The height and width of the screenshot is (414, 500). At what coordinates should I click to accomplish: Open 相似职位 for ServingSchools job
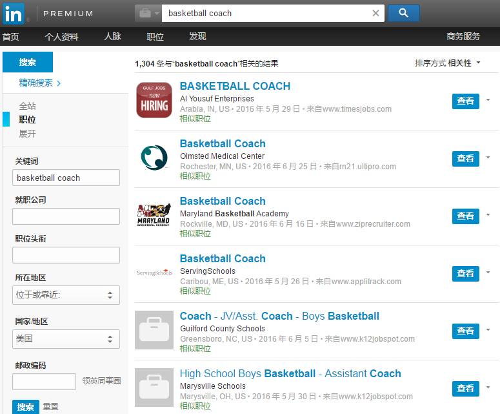coord(195,291)
